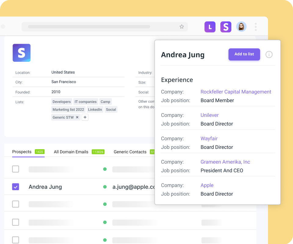Click the browser profile avatar
The image size is (293, 244).
click(x=241, y=27)
